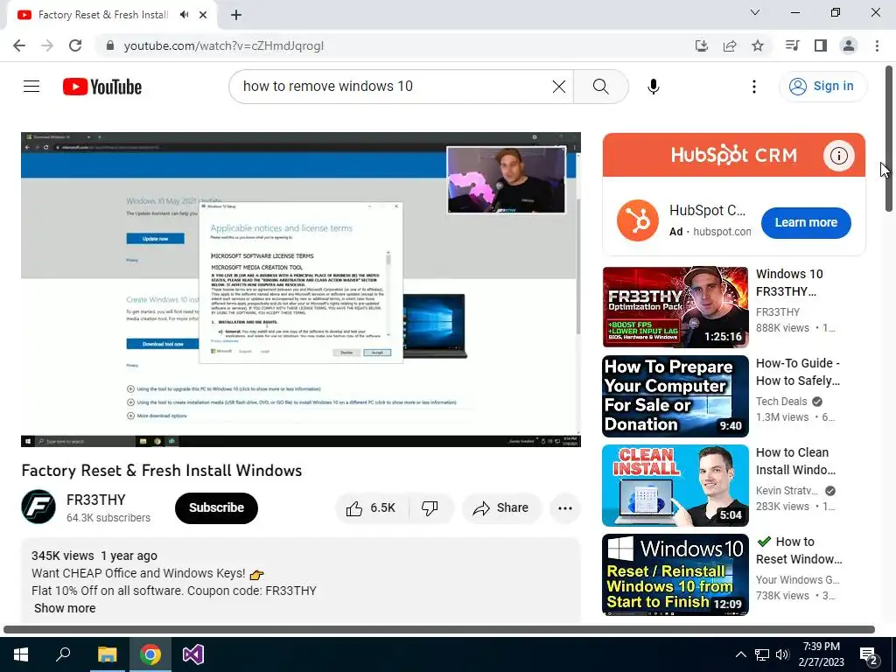The image size is (896, 672).
Task: Open the network status tray icon
Action: pos(762,654)
